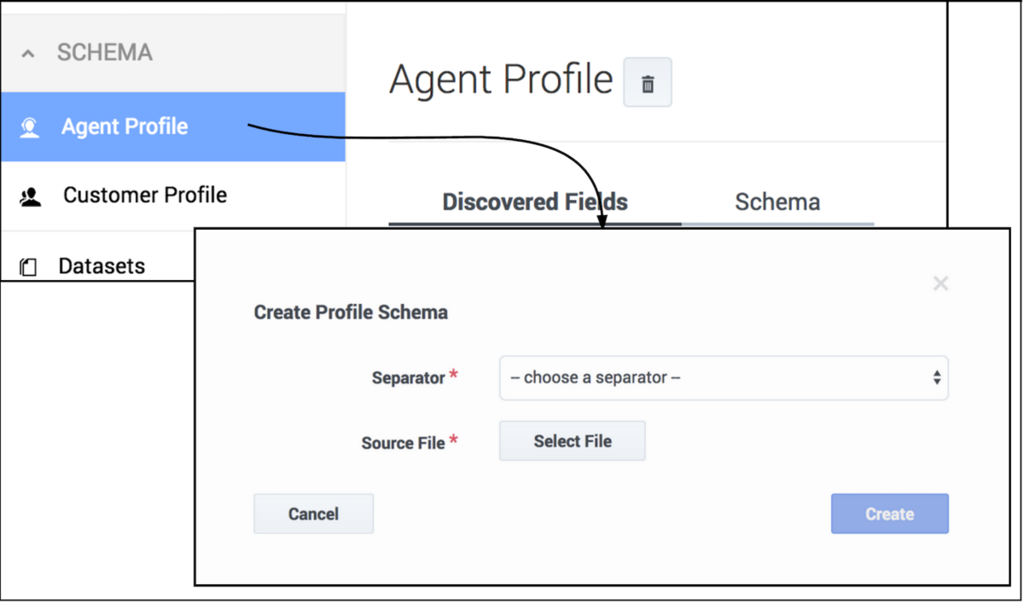Switch to the Discovered Fields tab

pos(535,202)
